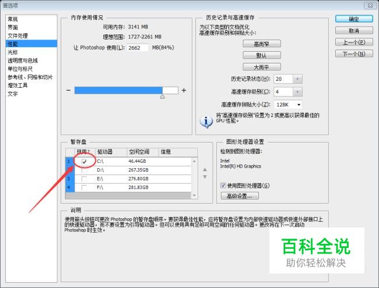This screenshot has height=288, width=379.
Task: Open the 文件处理 preferences page
Action: pos(17,35)
